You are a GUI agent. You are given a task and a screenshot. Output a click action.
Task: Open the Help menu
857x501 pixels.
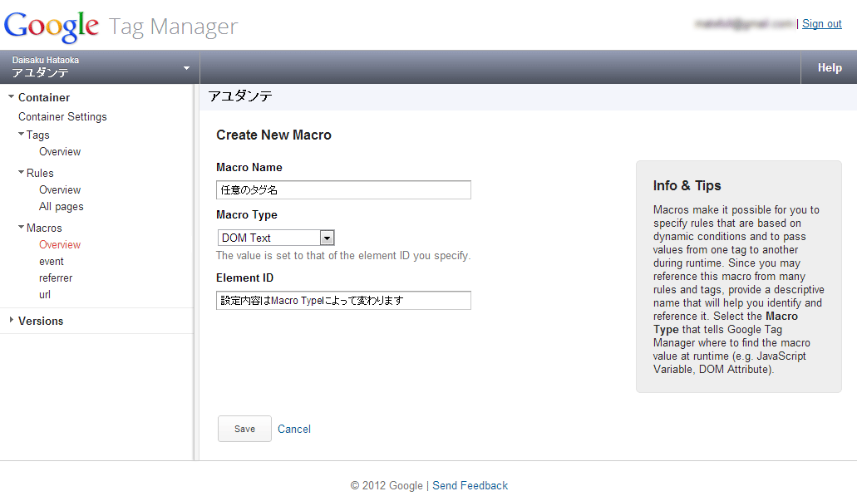829,68
